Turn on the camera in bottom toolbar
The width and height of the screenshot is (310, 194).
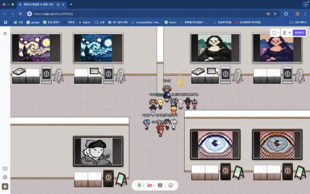point(150,185)
